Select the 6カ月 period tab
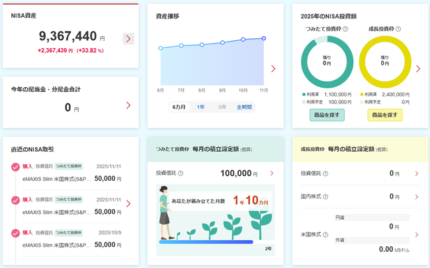The width and height of the screenshot is (430, 268). pos(179,107)
